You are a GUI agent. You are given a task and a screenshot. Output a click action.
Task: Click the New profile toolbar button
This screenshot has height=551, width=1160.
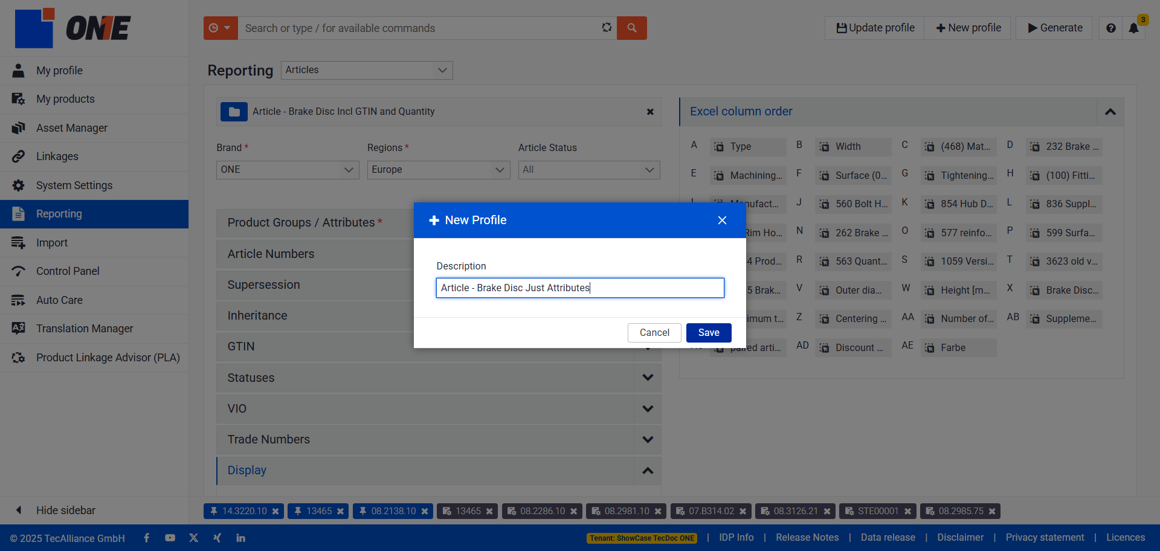click(x=968, y=28)
